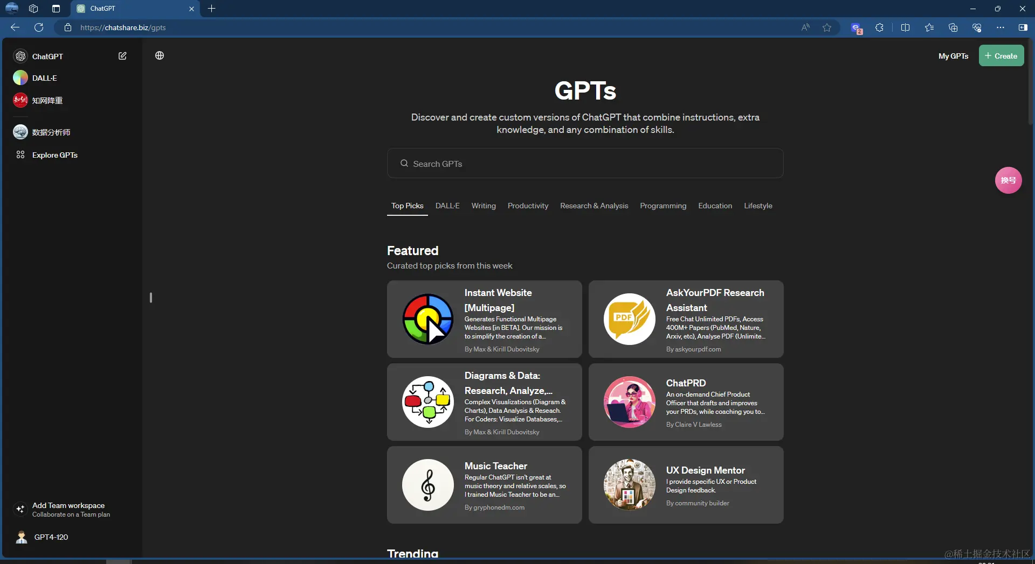Image resolution: width=1035 pixels, height=564 pixels.
Task: Open browser extensions puzzle icon
Action: (879, 27)
